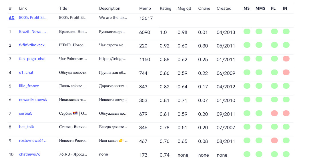Click the green MMS indicator for lille_france
This screenshot has width=311, height=161.
click(x=259, y=86)
